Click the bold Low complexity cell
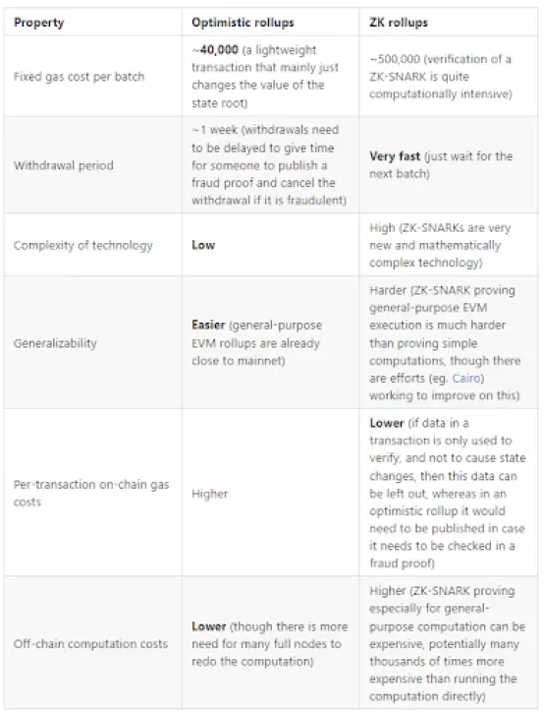 click(x=270, y=245)
